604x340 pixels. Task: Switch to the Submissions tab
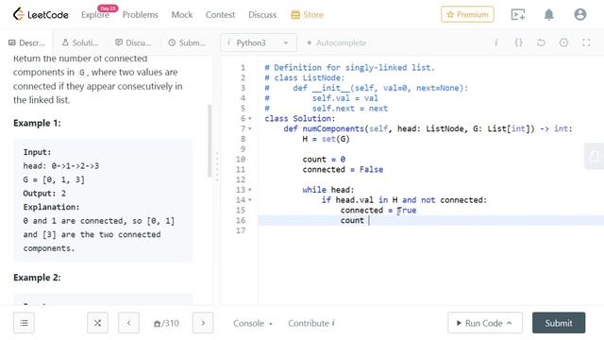(x=187, y=42)
